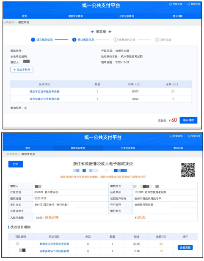Click the 附加信息：无 text
Screen dimensions: 204x261
(x=19, y=108)
